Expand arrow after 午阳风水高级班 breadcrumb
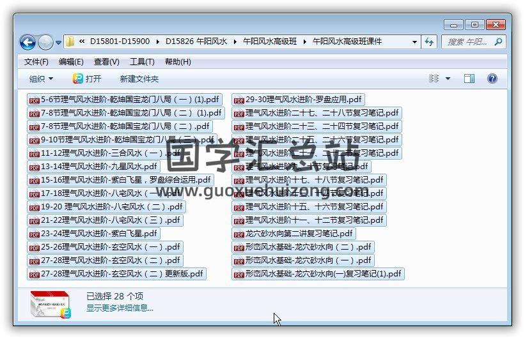 click(304, 41)
